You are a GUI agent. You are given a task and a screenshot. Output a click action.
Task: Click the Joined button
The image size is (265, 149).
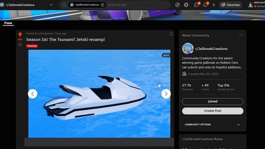click(212, 101)
